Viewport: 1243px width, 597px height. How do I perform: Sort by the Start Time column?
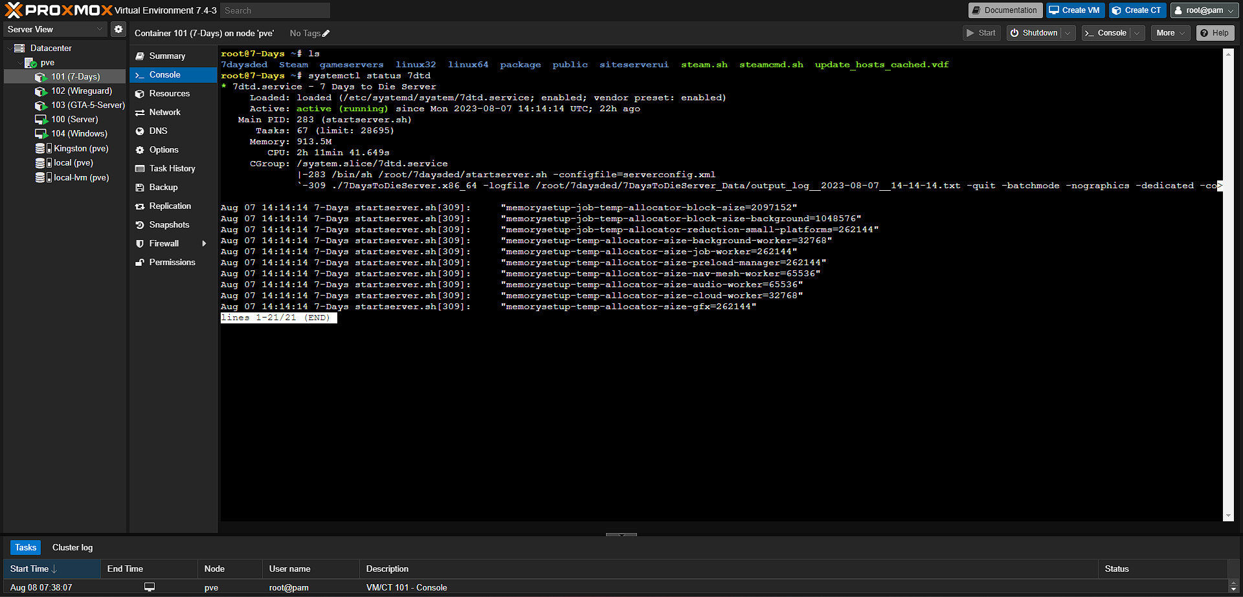[52, 569]
